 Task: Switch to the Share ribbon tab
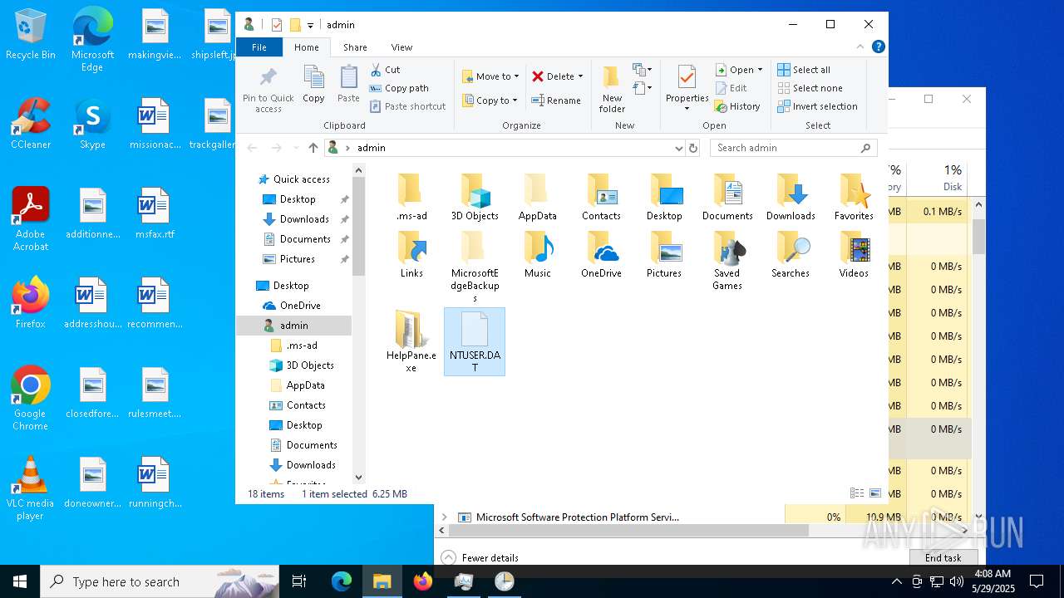pos(355,47)
